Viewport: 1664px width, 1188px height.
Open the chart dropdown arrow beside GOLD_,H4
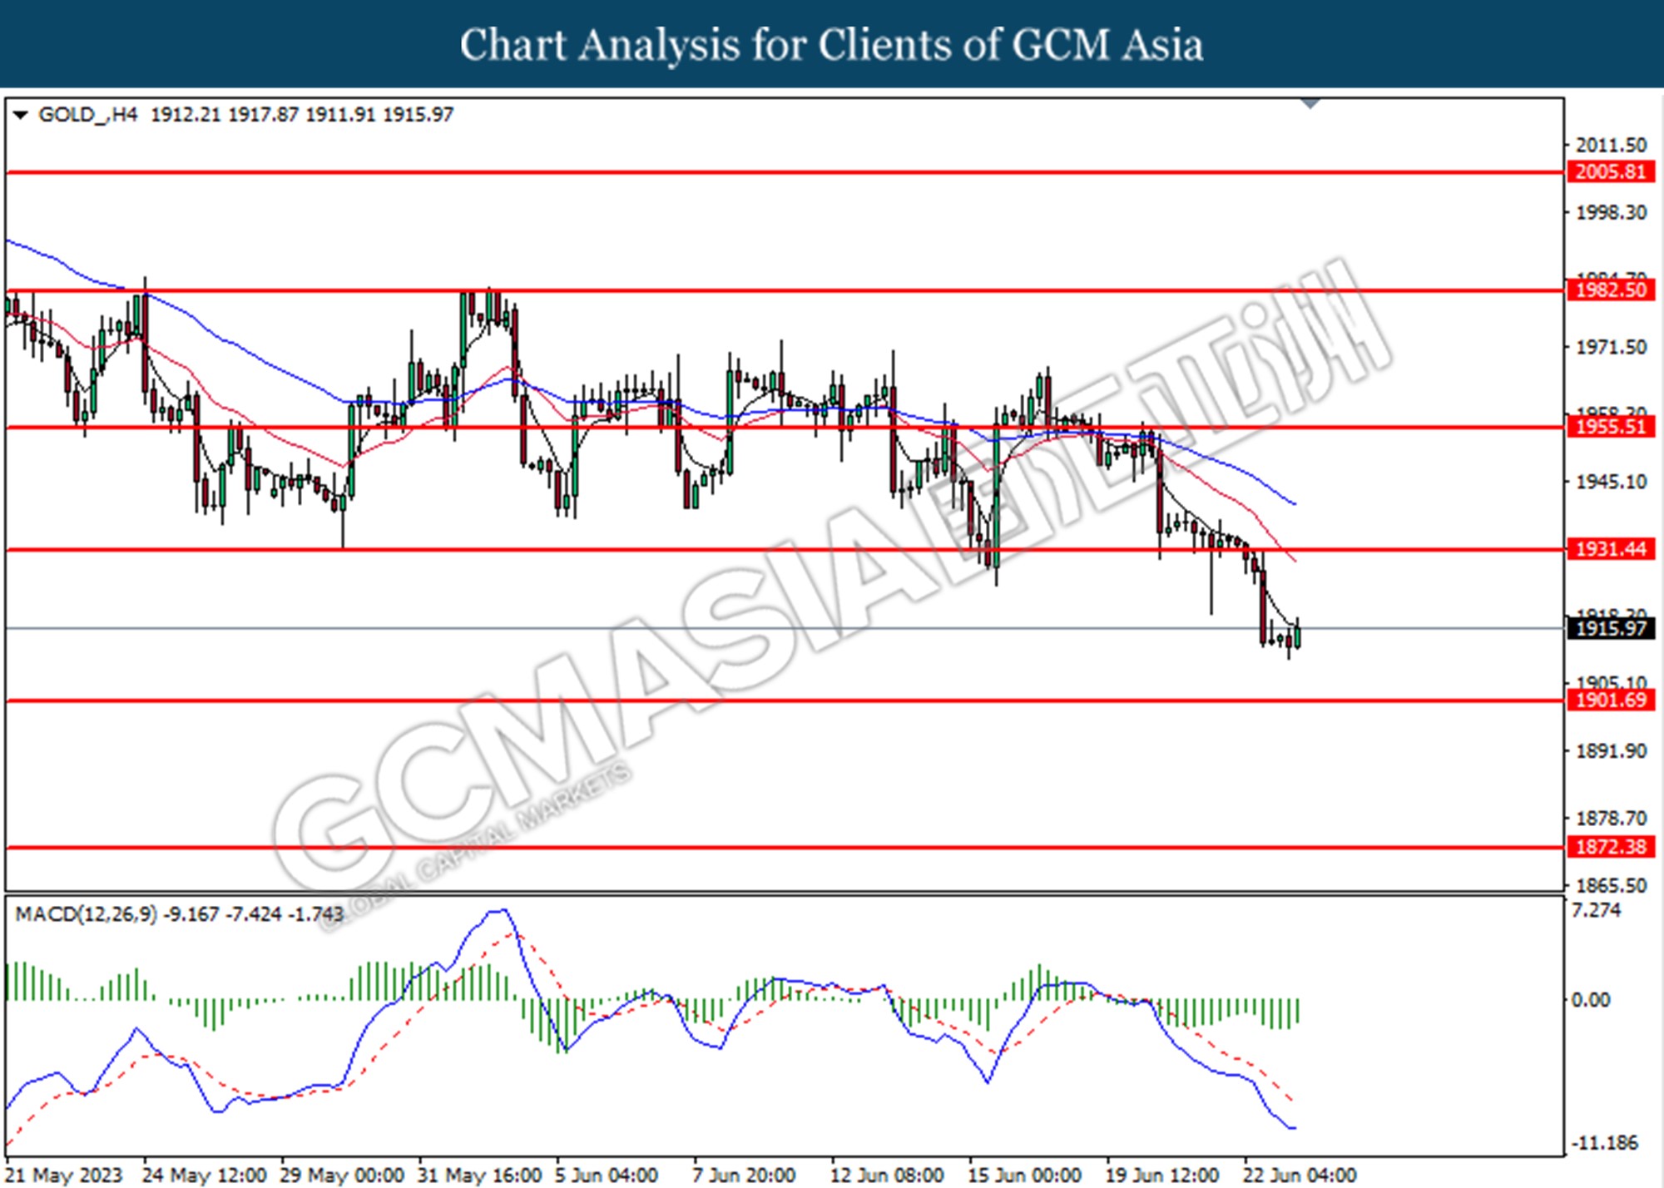(x=21, y=115)
